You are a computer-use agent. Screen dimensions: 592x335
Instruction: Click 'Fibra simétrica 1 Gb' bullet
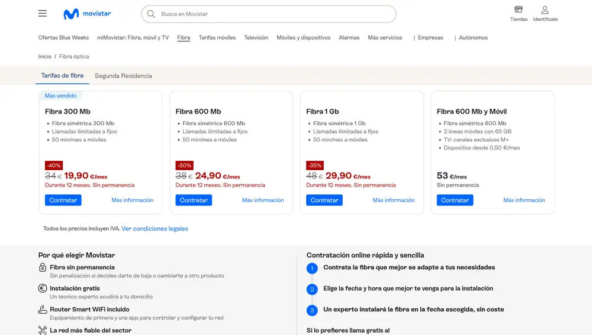[339, 123]
